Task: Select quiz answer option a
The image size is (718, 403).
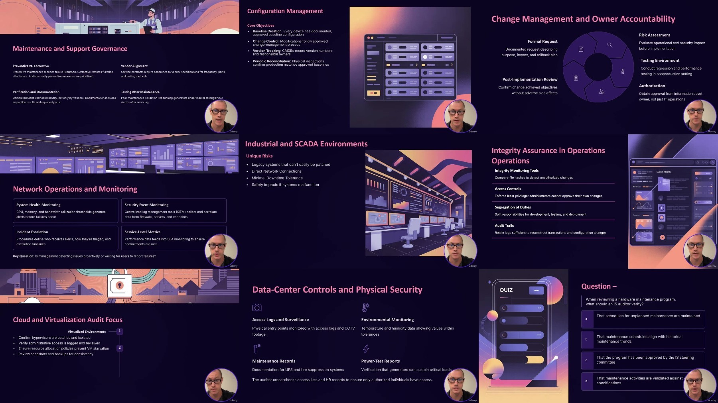Action: [x=643, y=319]
